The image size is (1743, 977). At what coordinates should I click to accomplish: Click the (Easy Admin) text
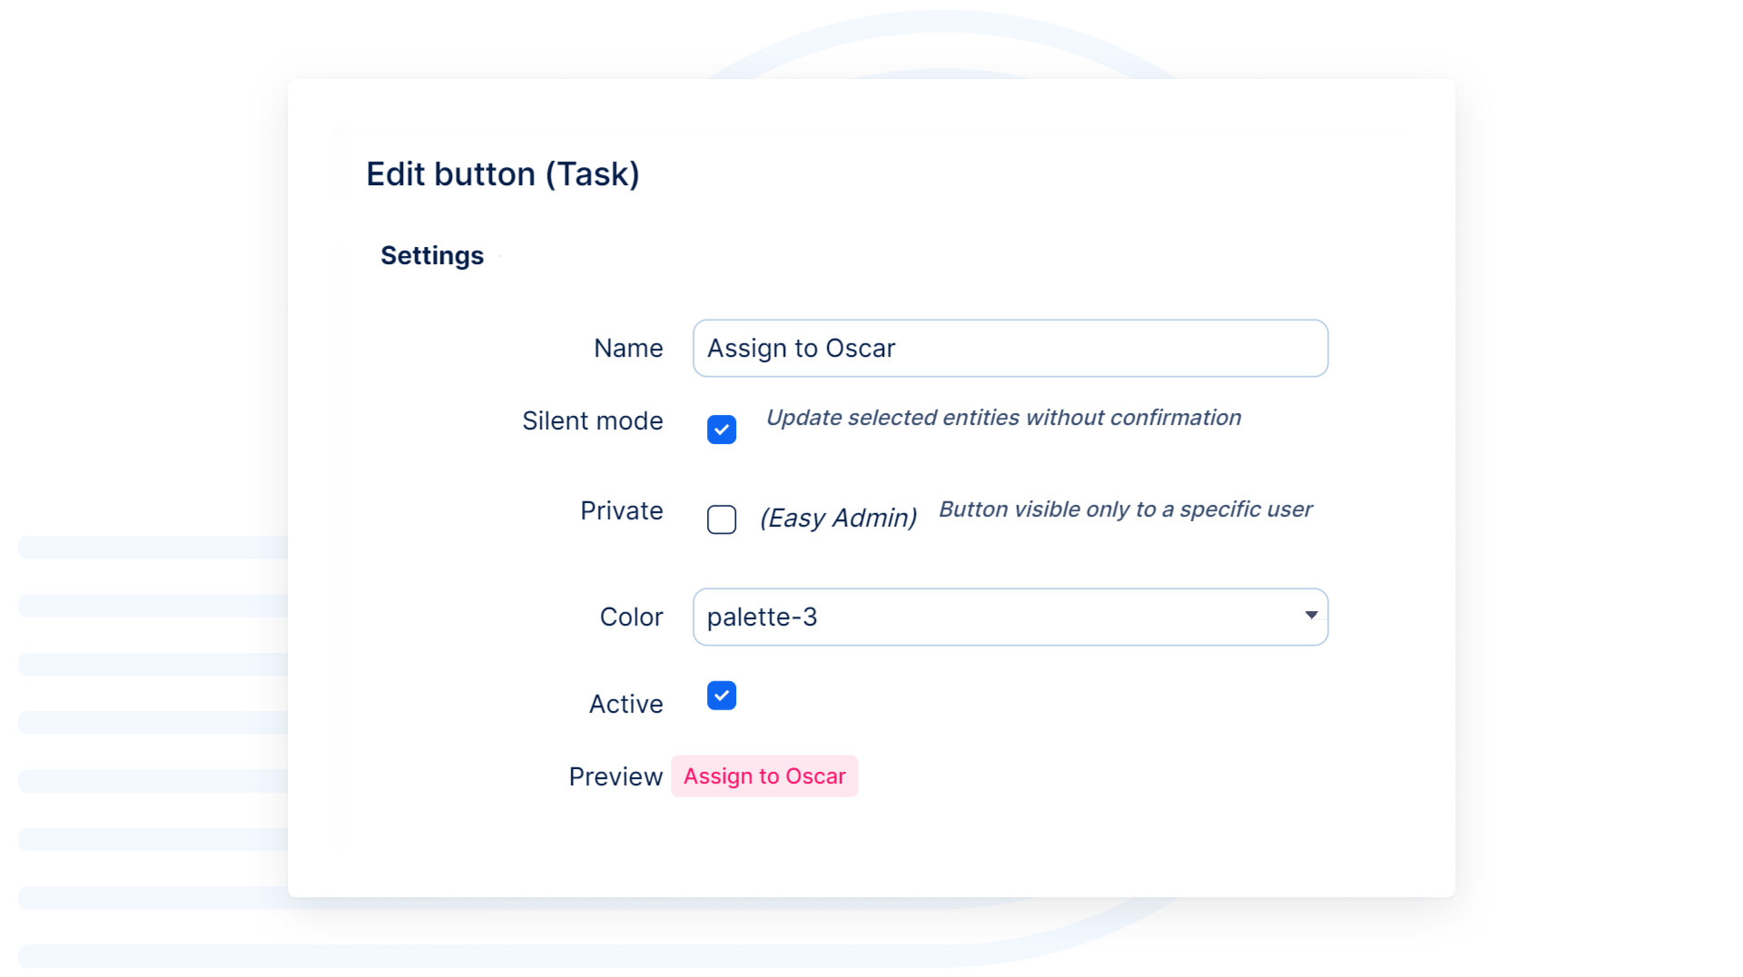pyautogui.click(x=838, y=518)
